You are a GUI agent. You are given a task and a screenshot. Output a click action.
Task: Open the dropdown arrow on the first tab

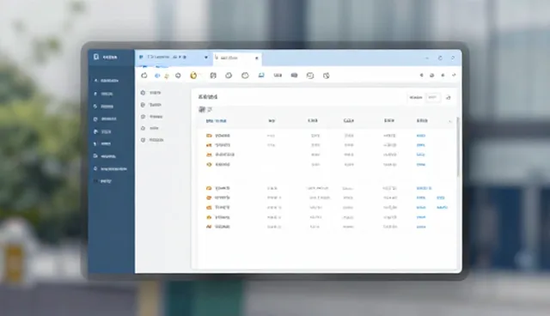206,58
